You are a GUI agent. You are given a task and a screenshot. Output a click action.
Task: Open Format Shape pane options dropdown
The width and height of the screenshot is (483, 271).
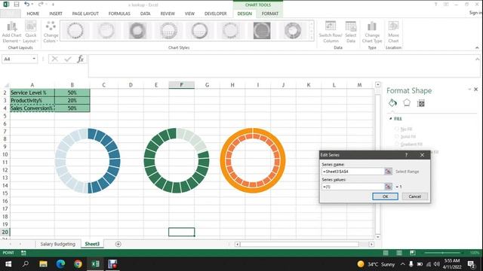pyautogui.click(x=469, y=90)
